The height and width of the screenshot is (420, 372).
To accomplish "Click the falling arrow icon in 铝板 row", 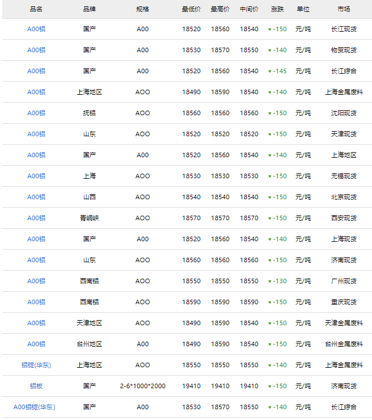I will [270, 387].
